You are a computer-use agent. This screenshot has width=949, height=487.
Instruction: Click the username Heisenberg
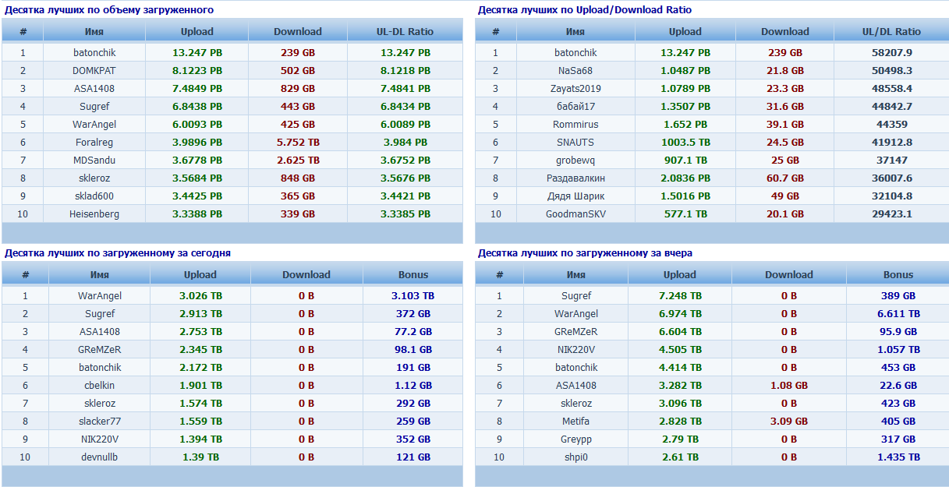94,214
